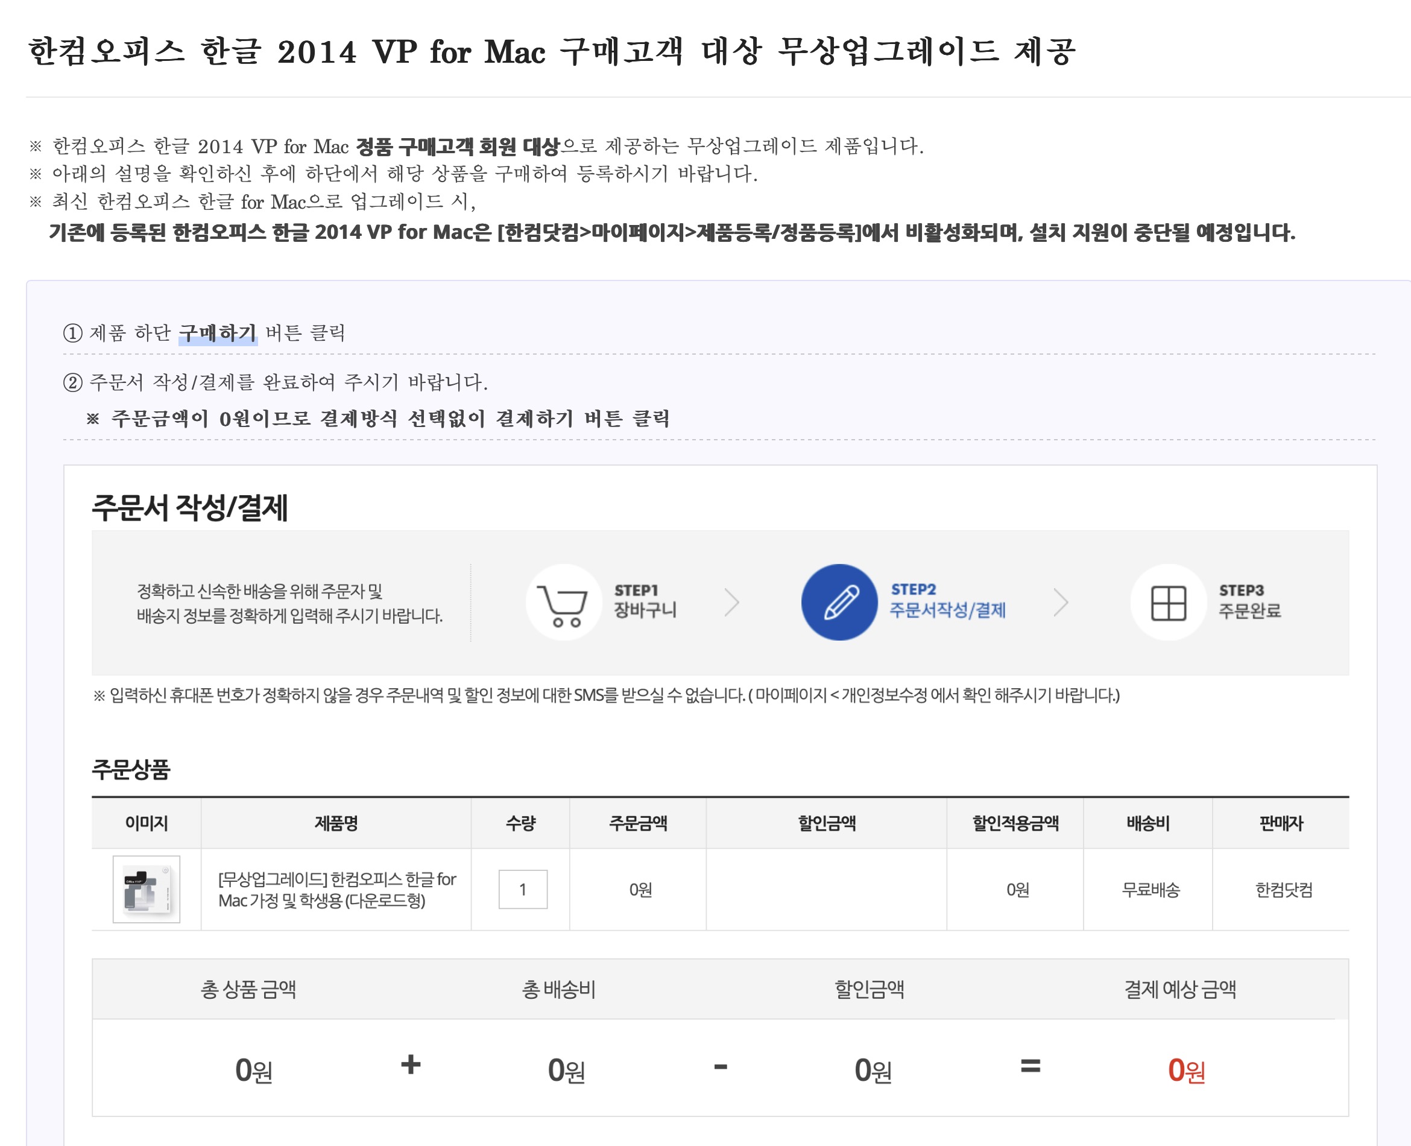Screen dimensions: 1411x1146
Task: Click the minus sign in price summary
Action: (721, 1066)
